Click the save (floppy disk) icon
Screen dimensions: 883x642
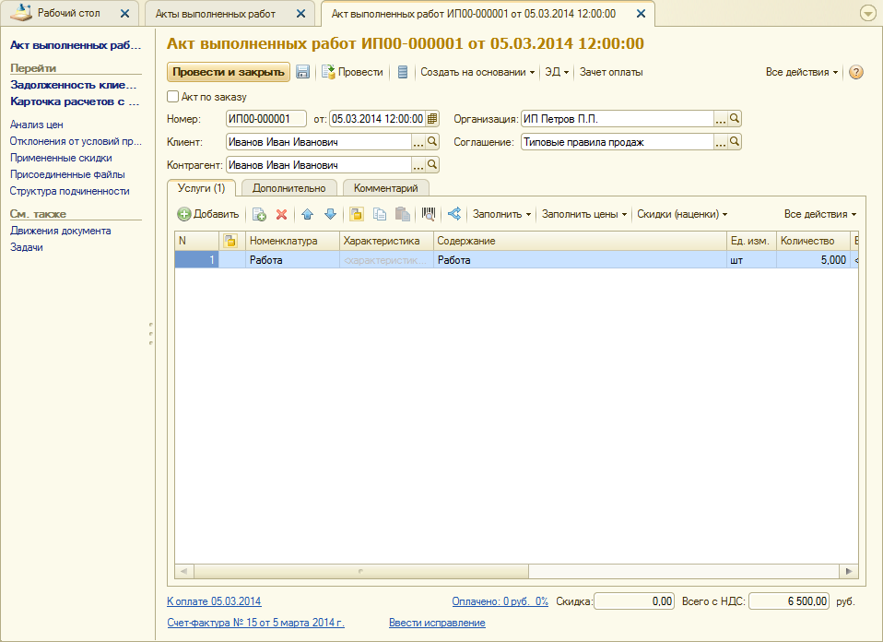click(x=302, y=72)
